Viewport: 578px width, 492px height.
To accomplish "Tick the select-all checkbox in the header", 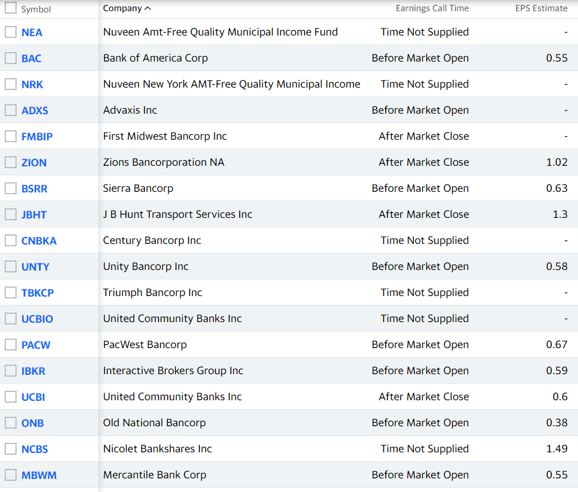I will (11, 8).
